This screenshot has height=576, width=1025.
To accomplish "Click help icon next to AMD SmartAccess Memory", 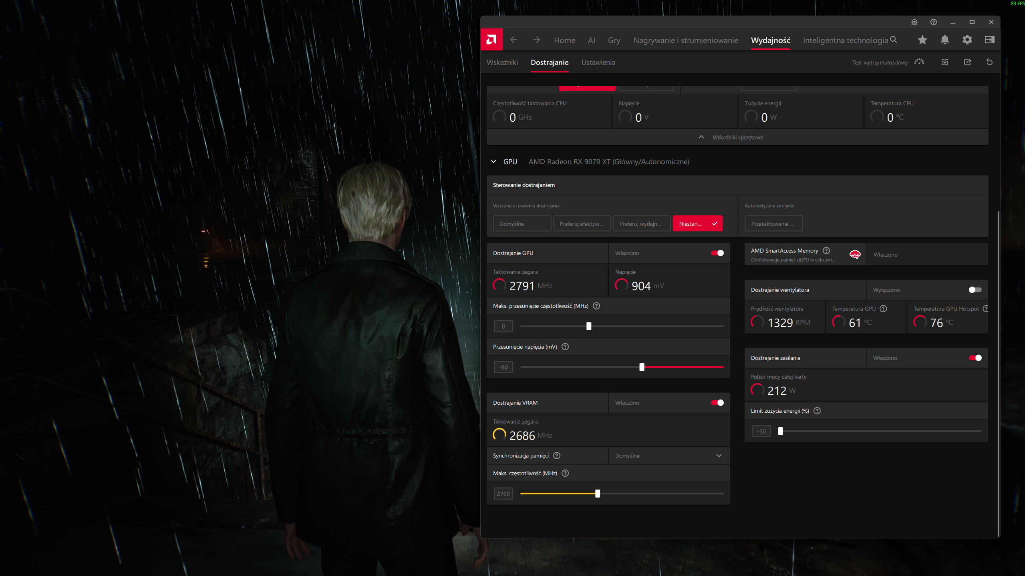I will coord(826,251).
